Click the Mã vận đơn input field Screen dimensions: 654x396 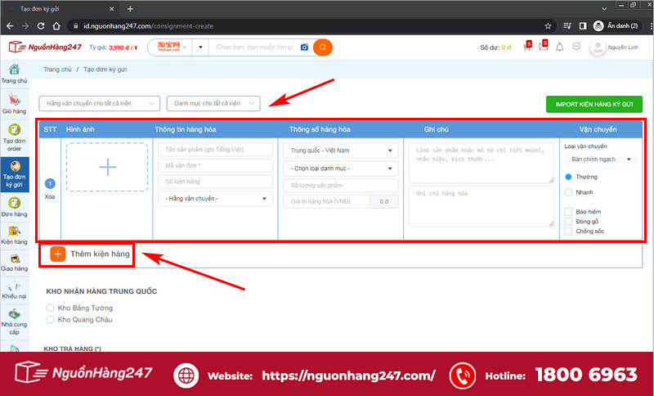pyautogui.click(x=215, y=165)
